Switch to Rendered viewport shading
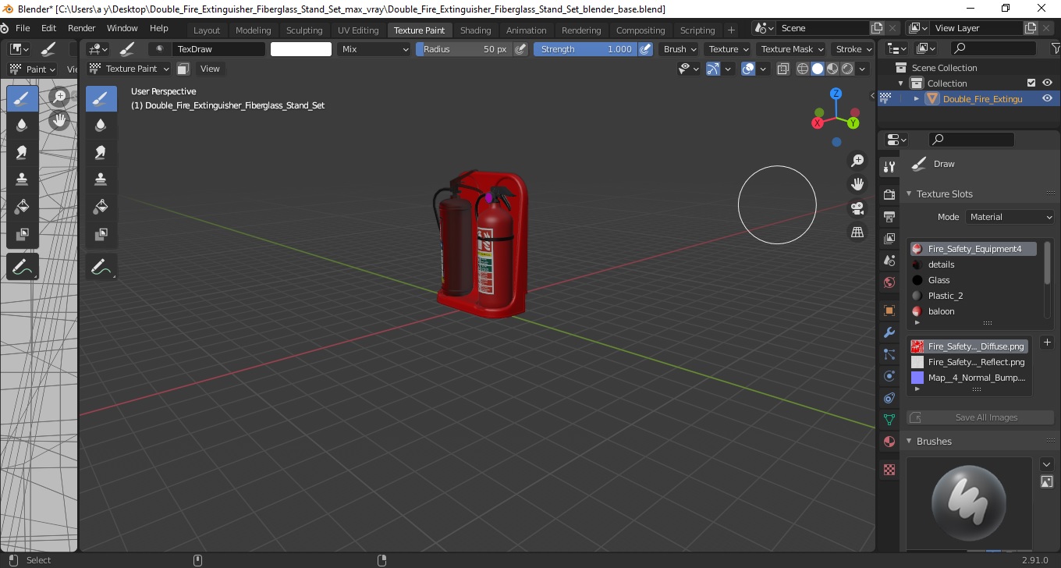Screen dimensions: 1061x568 click(846, 69)
